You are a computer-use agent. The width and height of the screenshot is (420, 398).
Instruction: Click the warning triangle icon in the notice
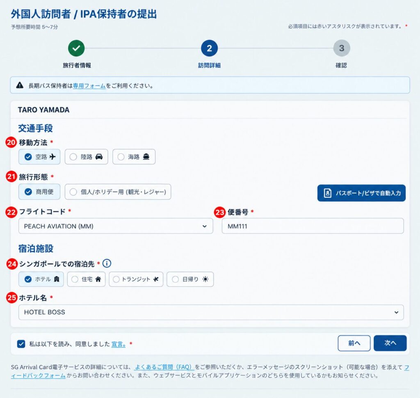[20, 85]
